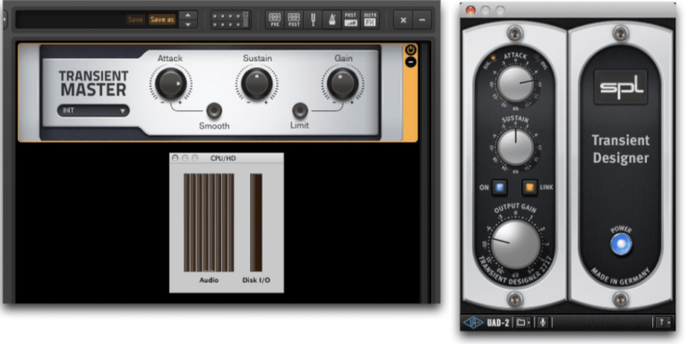Click the Output Gain knob
Image resolution: width=688 pixels, height=344 pixels.
(x=515, y=244)
